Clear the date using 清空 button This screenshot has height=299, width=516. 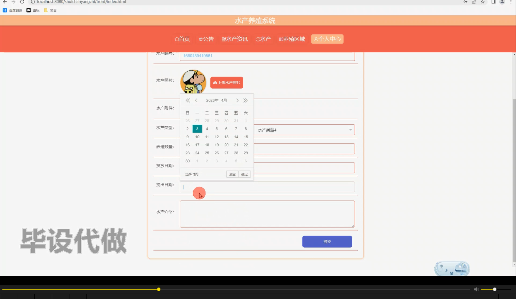coord(232,174)
